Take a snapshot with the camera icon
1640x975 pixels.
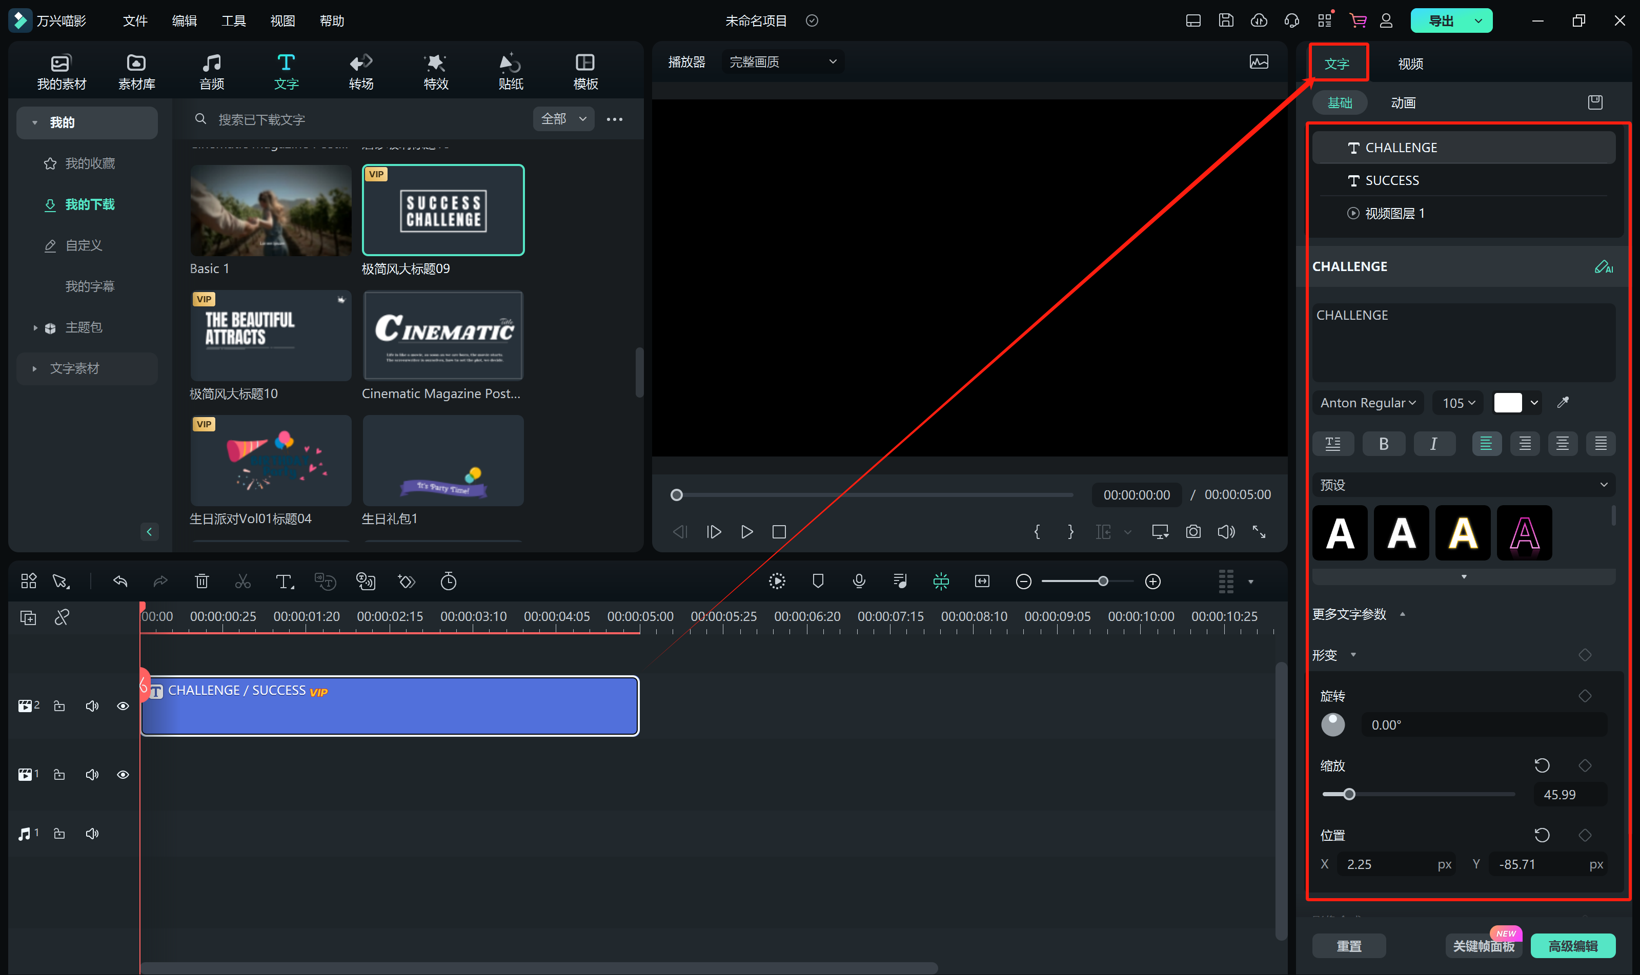1193,531
